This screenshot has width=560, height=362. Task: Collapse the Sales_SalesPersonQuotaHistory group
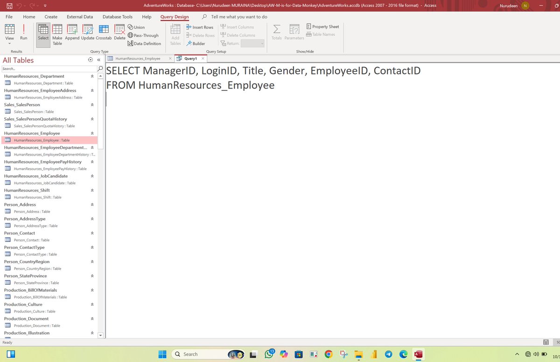tap(92, 119)
